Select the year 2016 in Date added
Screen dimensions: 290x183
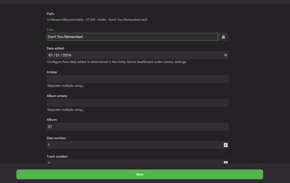click(67, 55)
